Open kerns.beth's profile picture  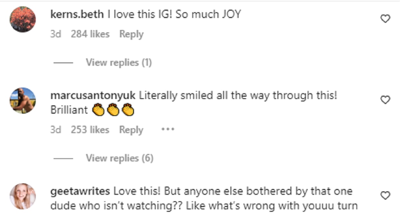(x=23, y=19)
